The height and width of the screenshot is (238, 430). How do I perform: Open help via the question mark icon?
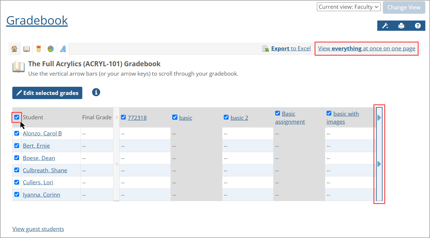click(418, 25)
